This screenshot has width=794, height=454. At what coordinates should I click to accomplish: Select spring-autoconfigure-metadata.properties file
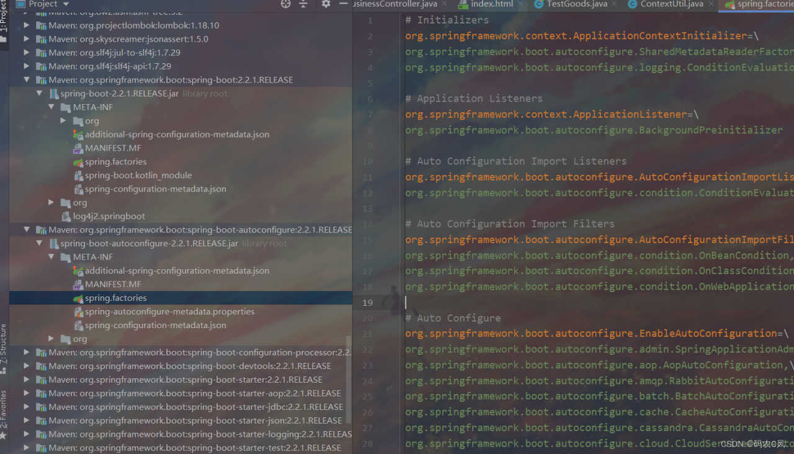point(169,312)
